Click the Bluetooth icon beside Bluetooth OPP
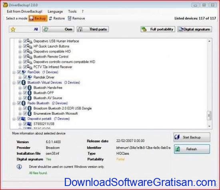 (30, 93)
